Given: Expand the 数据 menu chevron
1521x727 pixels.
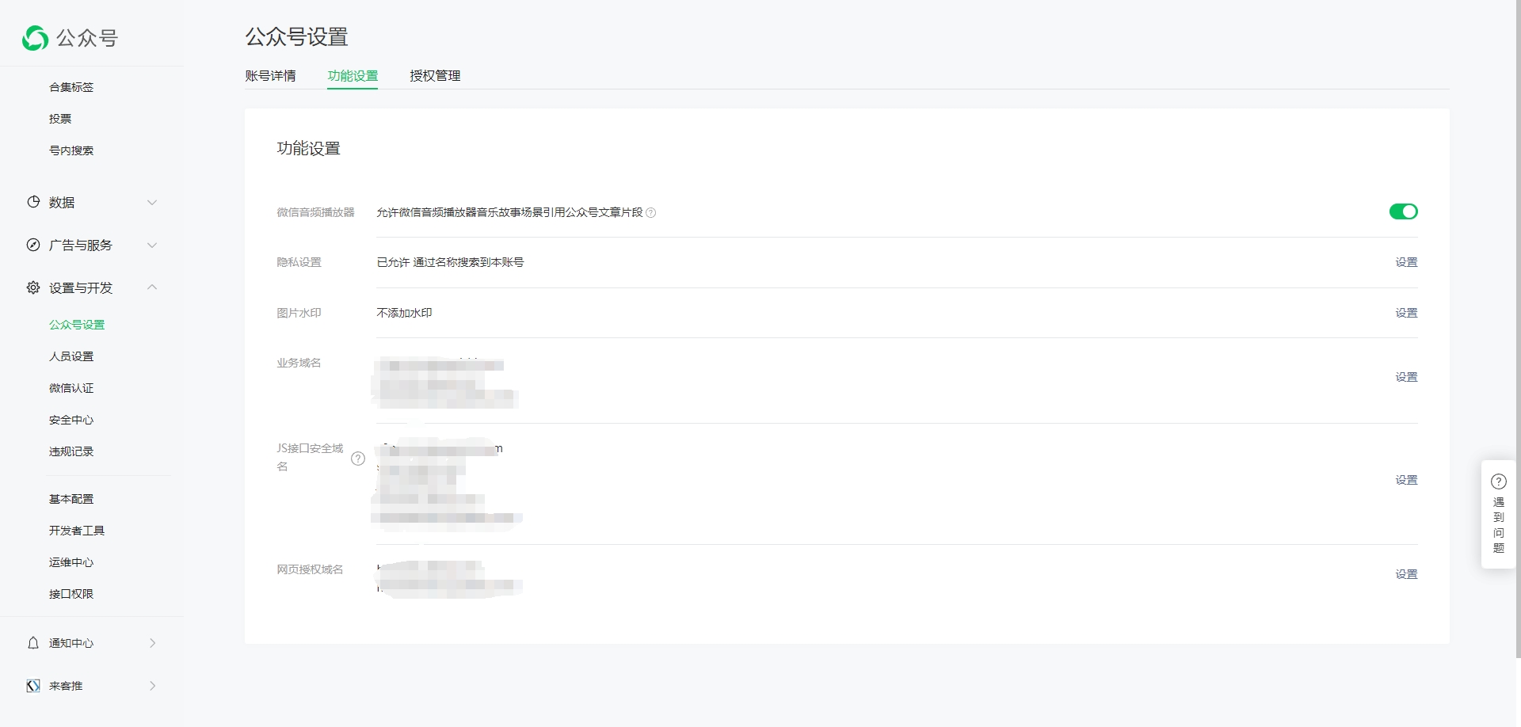Looking at the screenshot, I should (152, 203).
